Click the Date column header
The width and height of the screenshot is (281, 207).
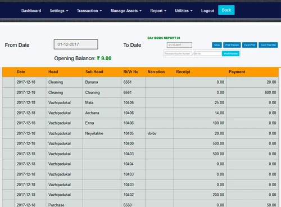(30, 72)
